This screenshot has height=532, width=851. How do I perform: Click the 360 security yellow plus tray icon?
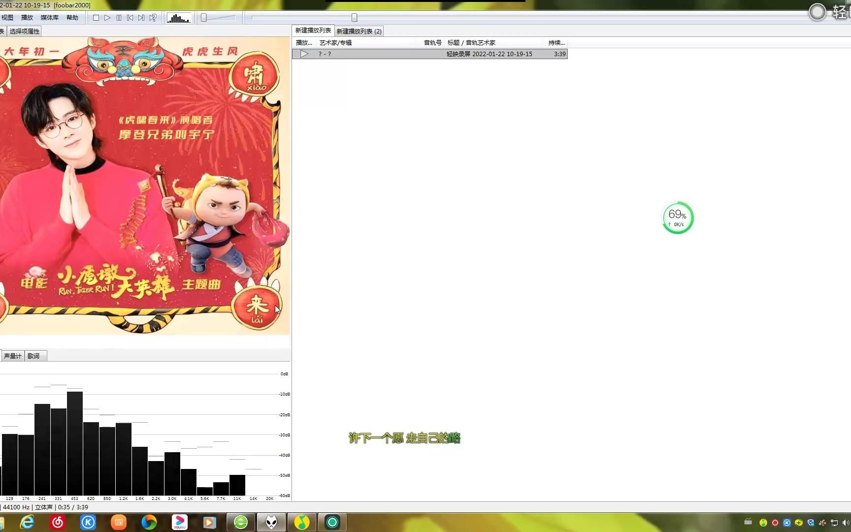coord(799,523)
